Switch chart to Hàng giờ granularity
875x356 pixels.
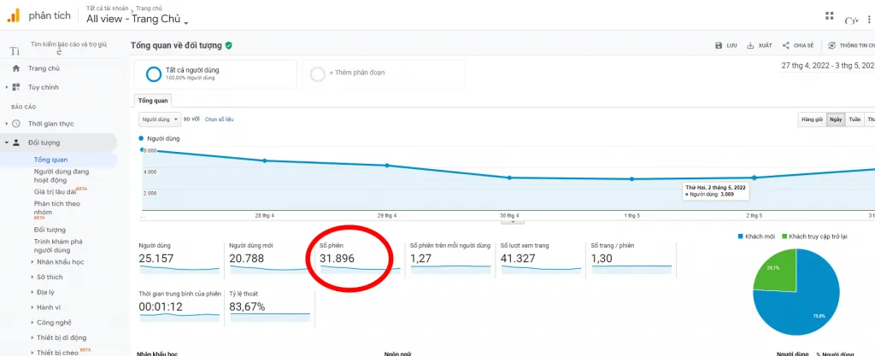pyautogui.click(x=812, y=120)
